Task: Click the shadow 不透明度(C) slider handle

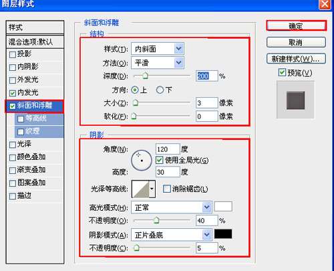Action: [x=136, y=248]
